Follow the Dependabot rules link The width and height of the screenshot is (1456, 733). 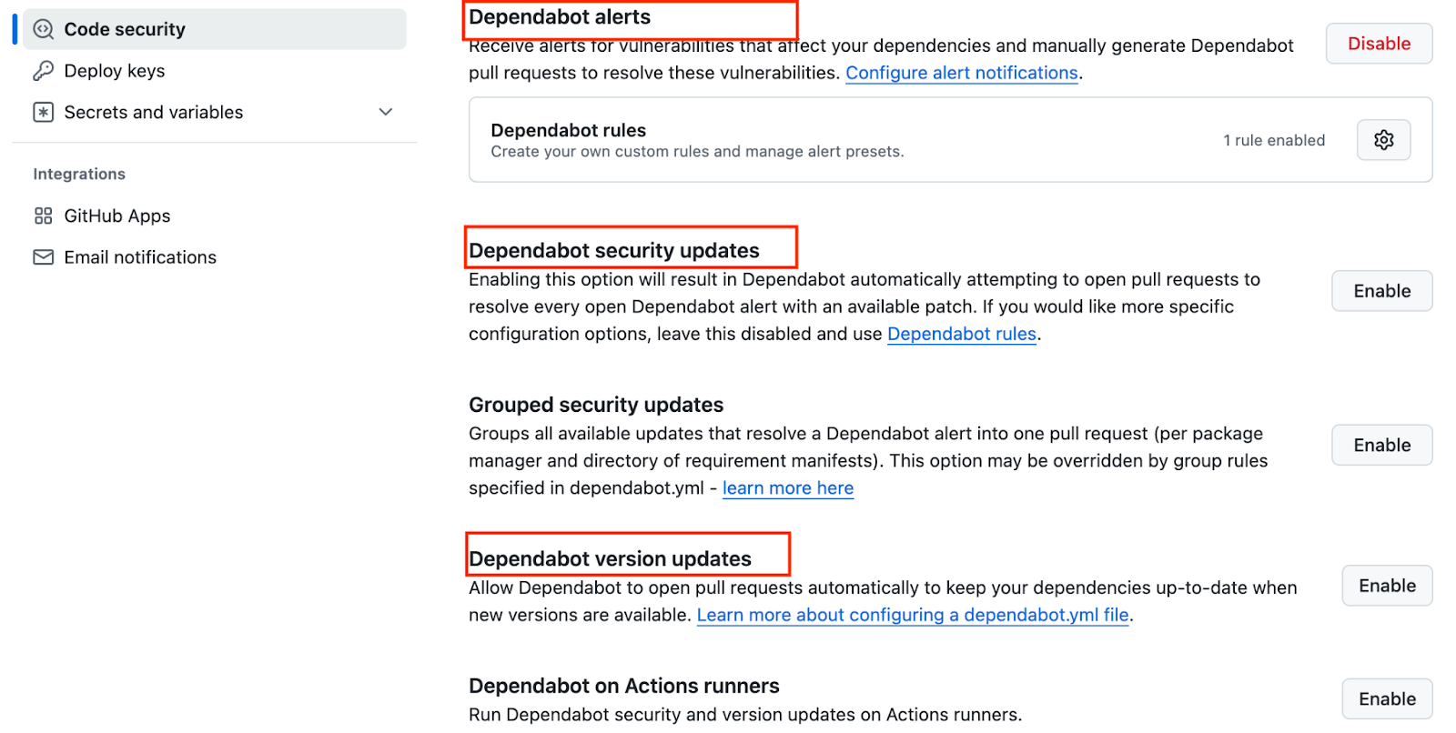(961, 334)
